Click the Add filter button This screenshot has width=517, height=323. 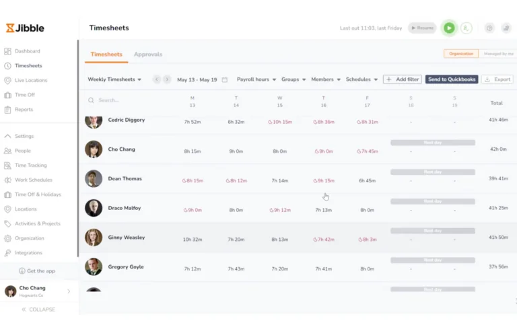(403, 79)
